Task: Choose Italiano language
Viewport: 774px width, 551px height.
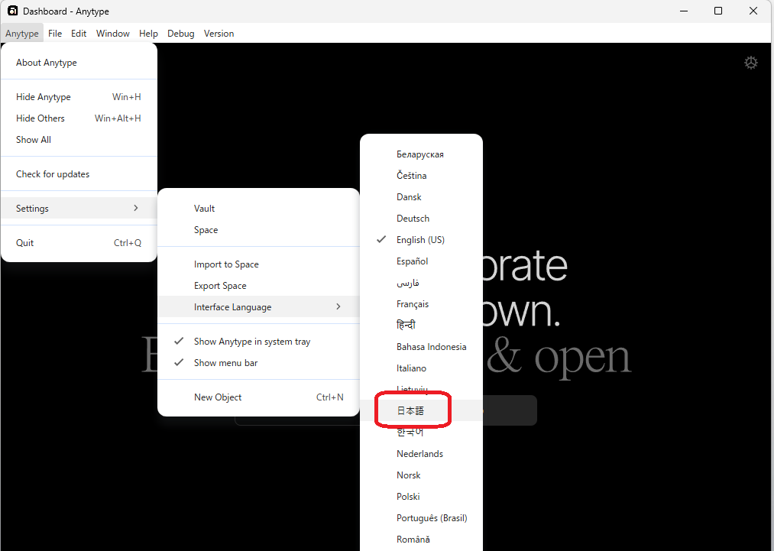Action: (x=421, y=368)
